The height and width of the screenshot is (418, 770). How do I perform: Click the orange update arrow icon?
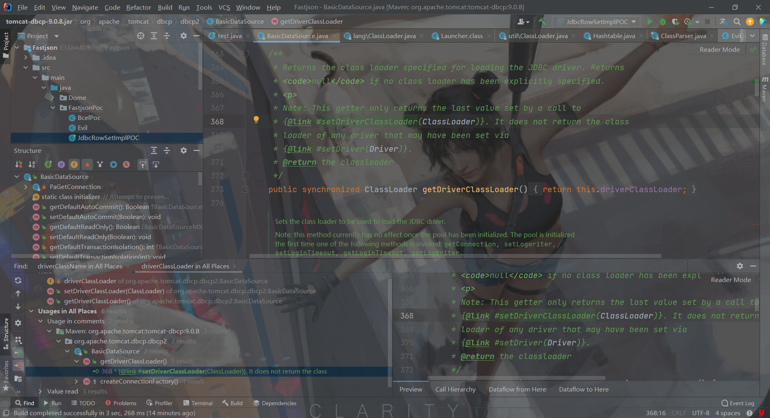[750, 22]
